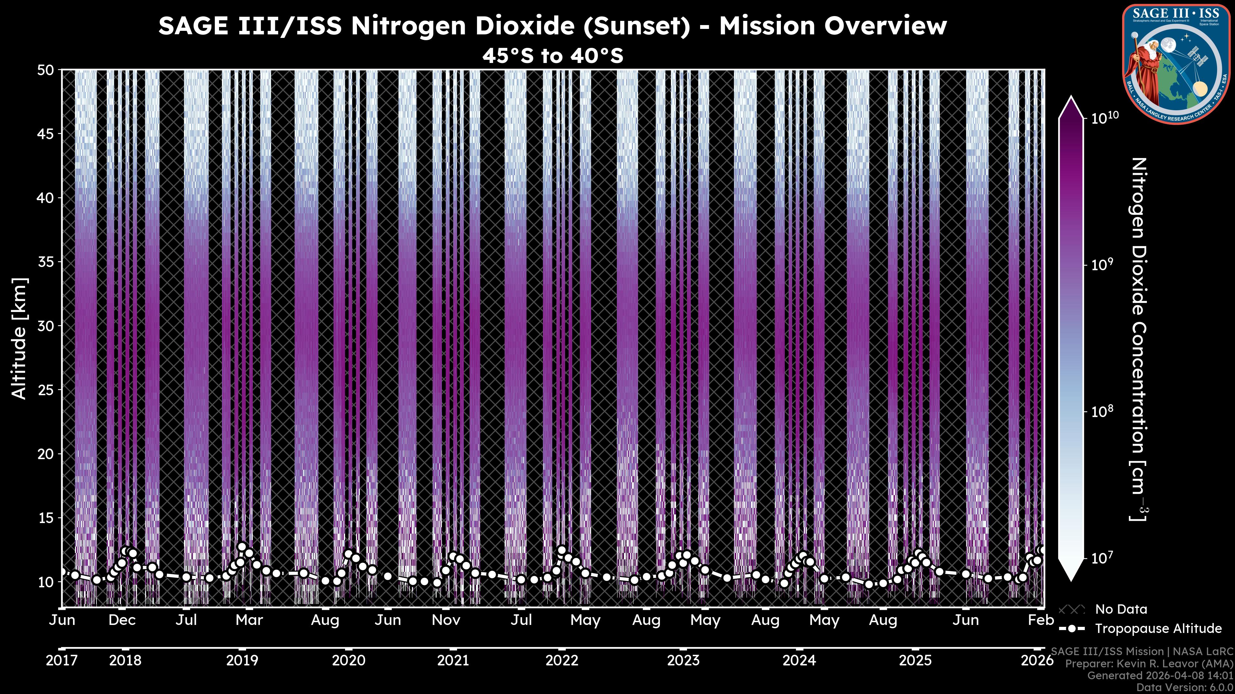Click the 50 km altitude tick label

45,70
